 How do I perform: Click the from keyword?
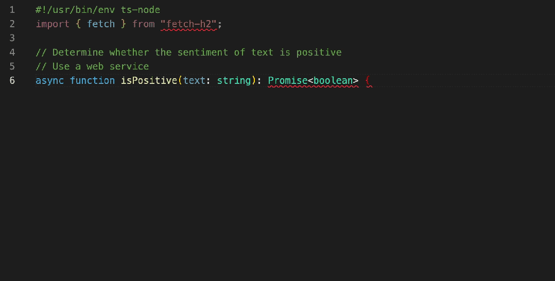click(143, 24)
